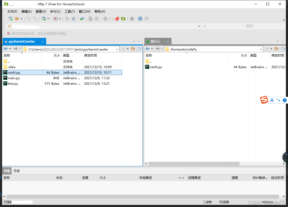Go to local home directory with home icon

[x=133, y=49]
